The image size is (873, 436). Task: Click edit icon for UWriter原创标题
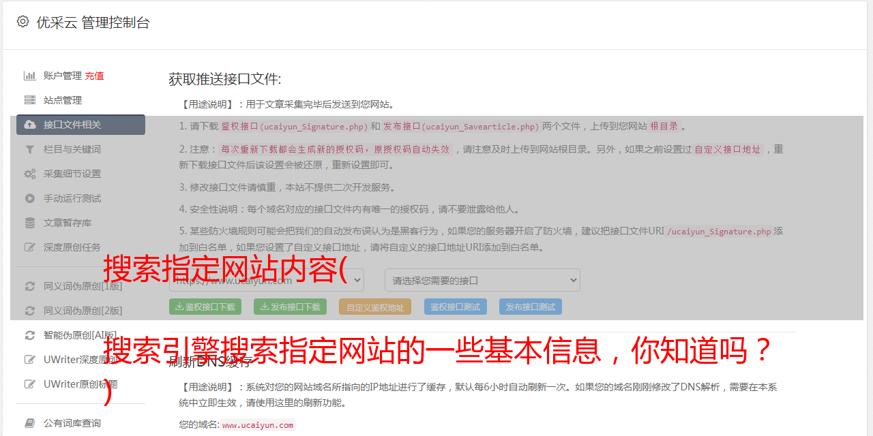click(x=30, y=384)
